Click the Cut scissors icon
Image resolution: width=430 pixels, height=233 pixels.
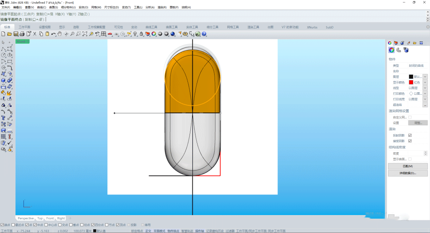(35, 34)
